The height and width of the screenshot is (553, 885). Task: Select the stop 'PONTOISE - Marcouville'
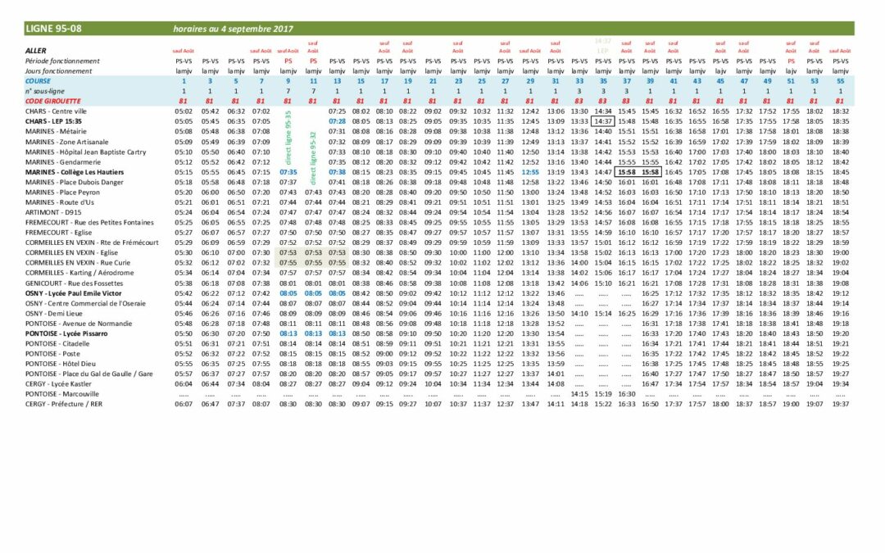tap(62, 394)
